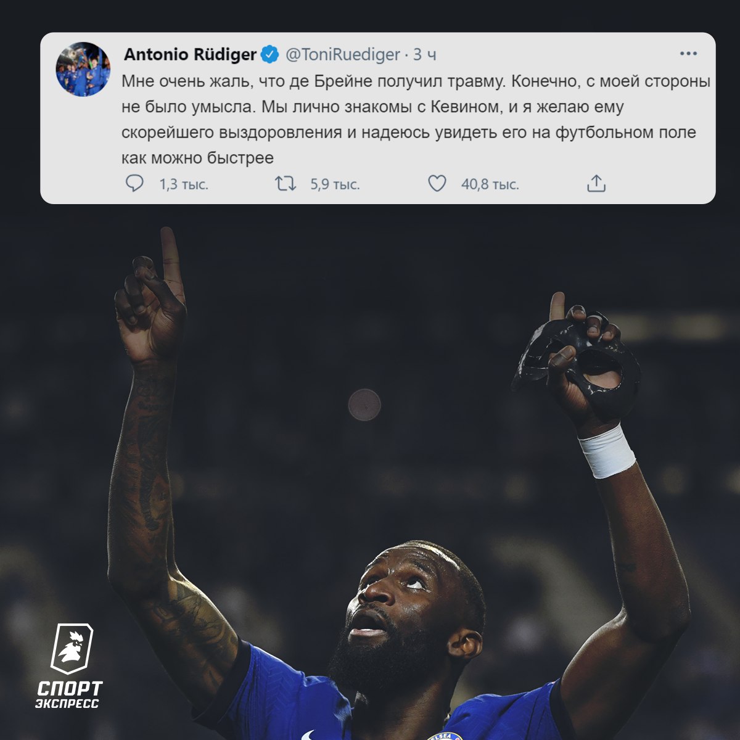Click the reply speech bubble icon
The height and width of the screenshot is (740, 740).
[x=134, y=184]
